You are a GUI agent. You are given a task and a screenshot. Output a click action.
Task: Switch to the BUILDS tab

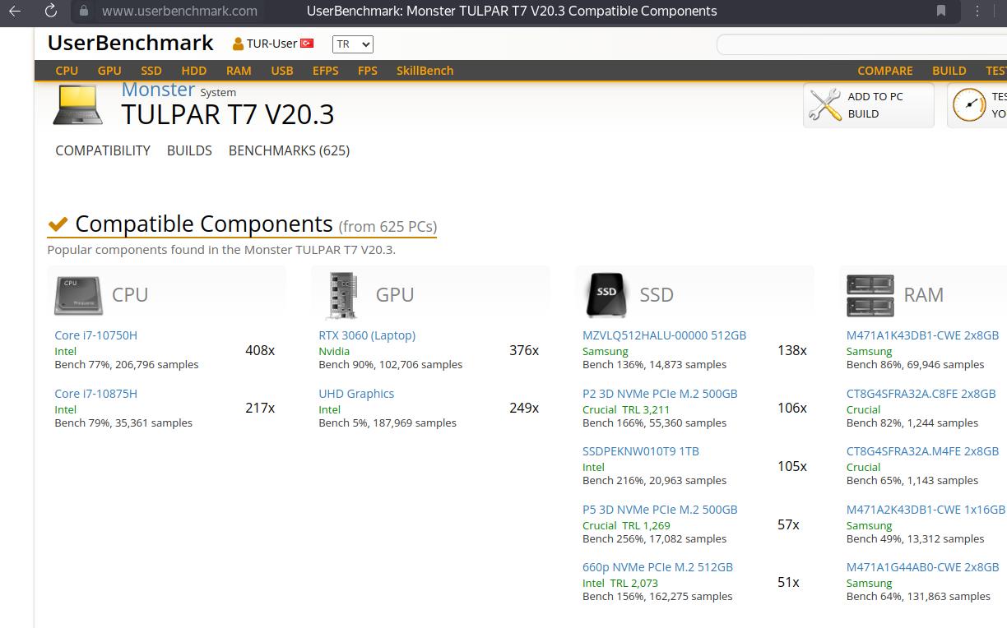(189, 150)
